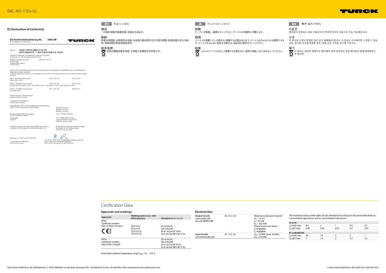This screenshot has width=386, height=273.
Task: Click the '5066-1M' declaration number
Action: [x=52, y=40]
